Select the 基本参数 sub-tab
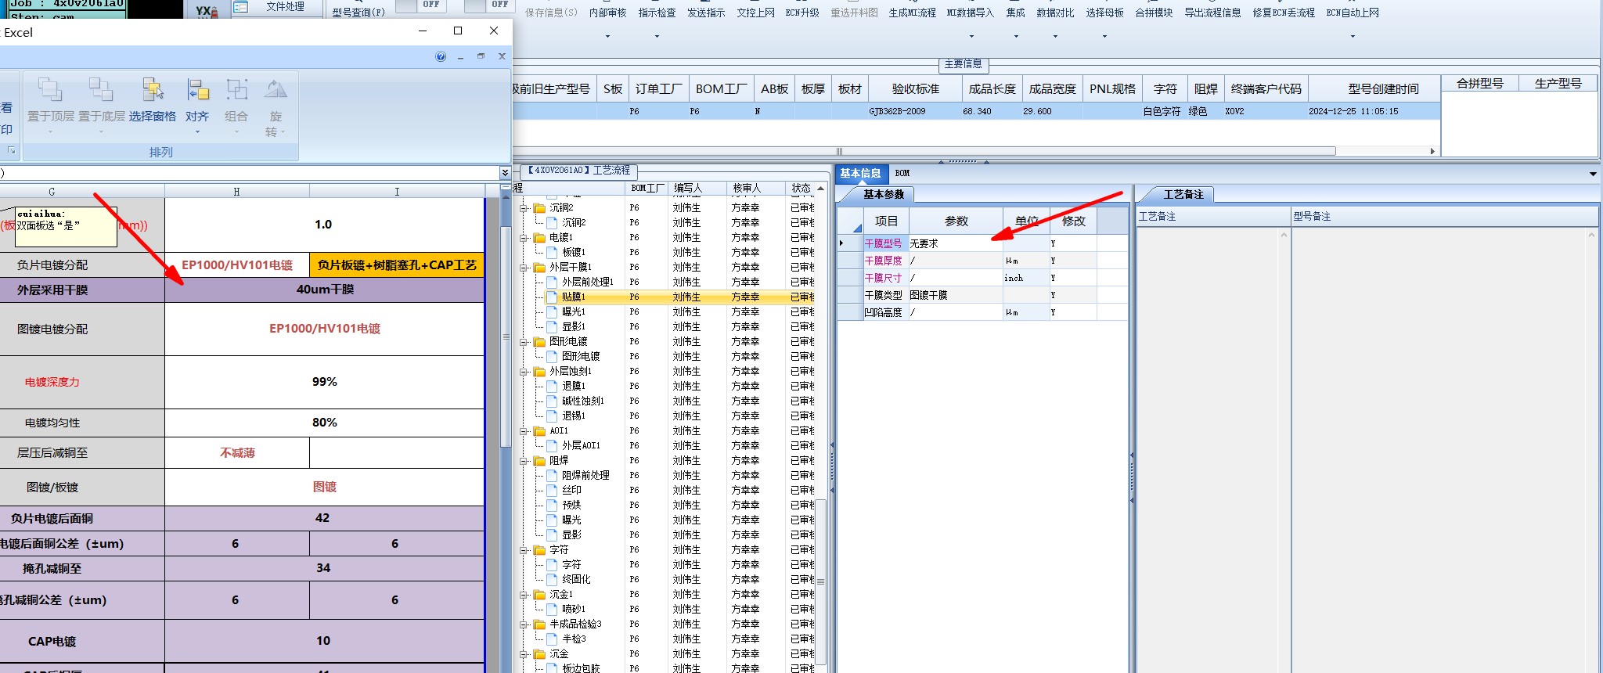1603x673 pixels. 884,194
